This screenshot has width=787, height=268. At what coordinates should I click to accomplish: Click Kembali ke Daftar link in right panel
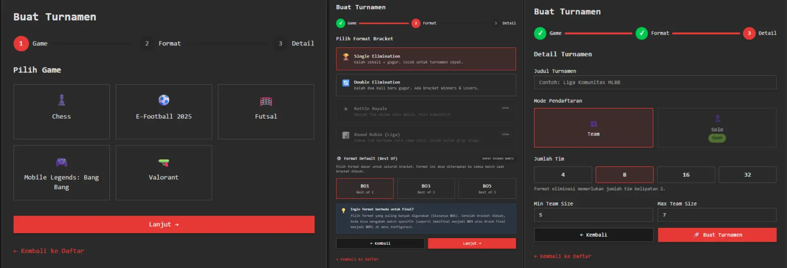563,257
